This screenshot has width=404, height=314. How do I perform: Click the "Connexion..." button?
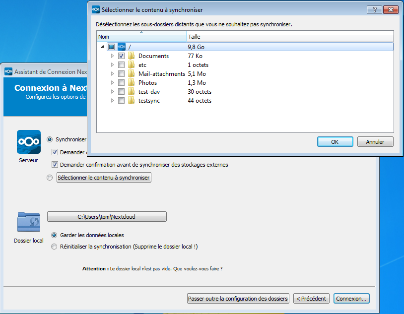click(x=351, y=298)
